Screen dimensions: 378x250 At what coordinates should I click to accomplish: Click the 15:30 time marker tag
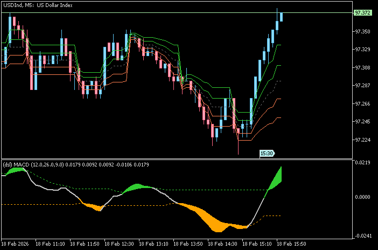[x=267, y=153]
